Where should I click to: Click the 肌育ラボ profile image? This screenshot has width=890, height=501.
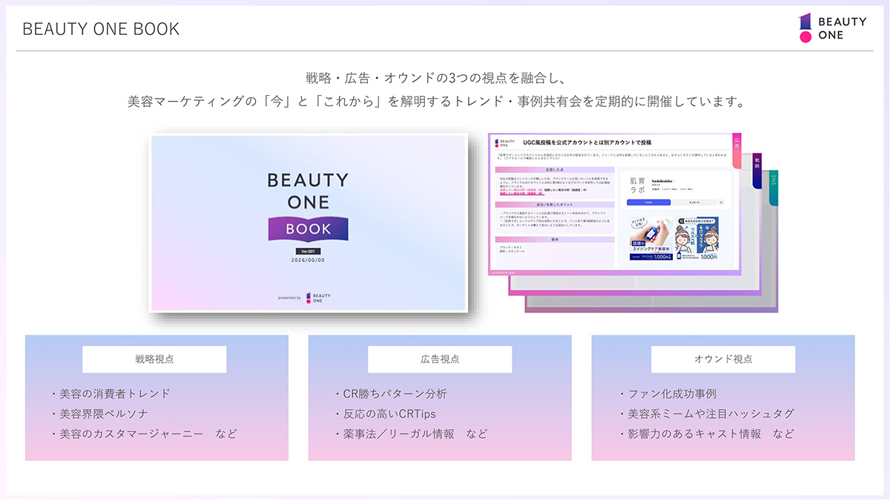638,186
